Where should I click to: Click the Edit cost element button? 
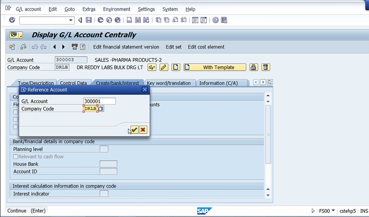coord(206,47)
